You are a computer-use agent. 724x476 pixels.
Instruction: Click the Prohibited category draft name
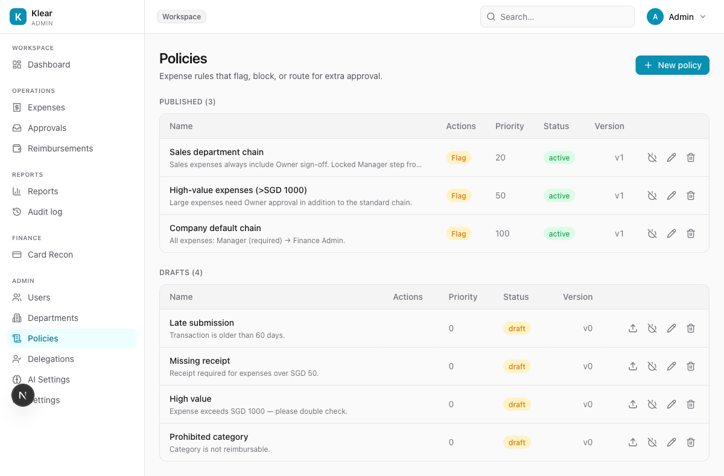pyautogui.click(x=209, y=437)
